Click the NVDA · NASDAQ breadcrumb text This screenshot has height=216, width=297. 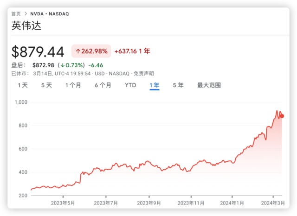pyautogui.click(x=49, y=14)
